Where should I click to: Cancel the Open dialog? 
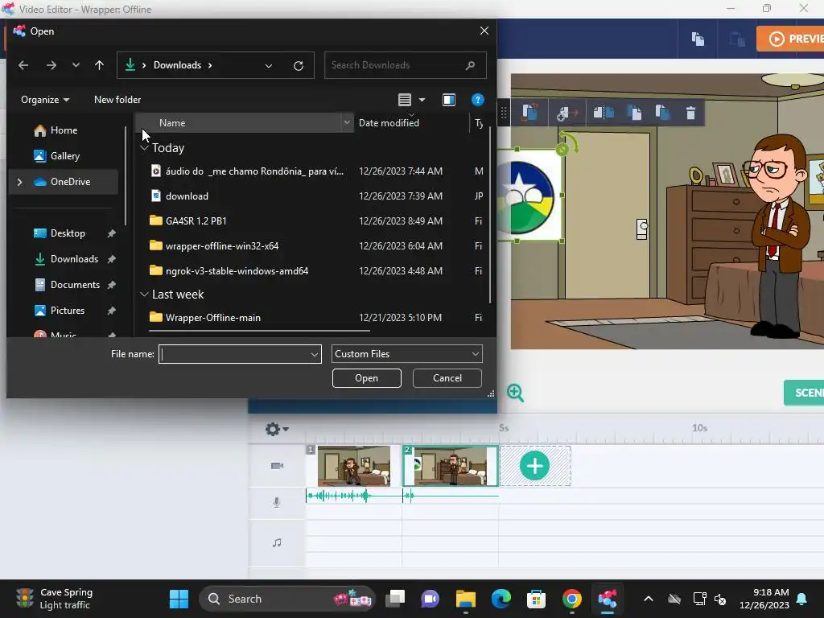447,378
